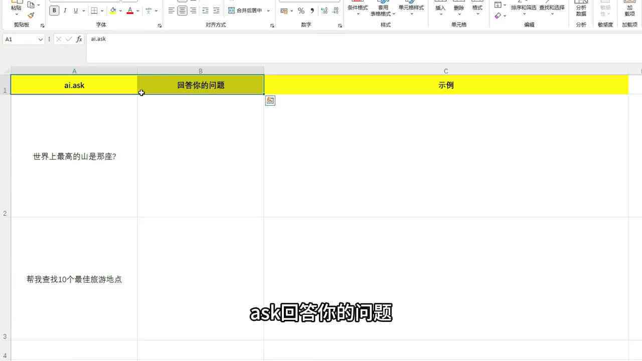Viewport: 642px width, 361px height.
Task: Click the phonetic guide (文) icon
Action: (x=148, y=11)
